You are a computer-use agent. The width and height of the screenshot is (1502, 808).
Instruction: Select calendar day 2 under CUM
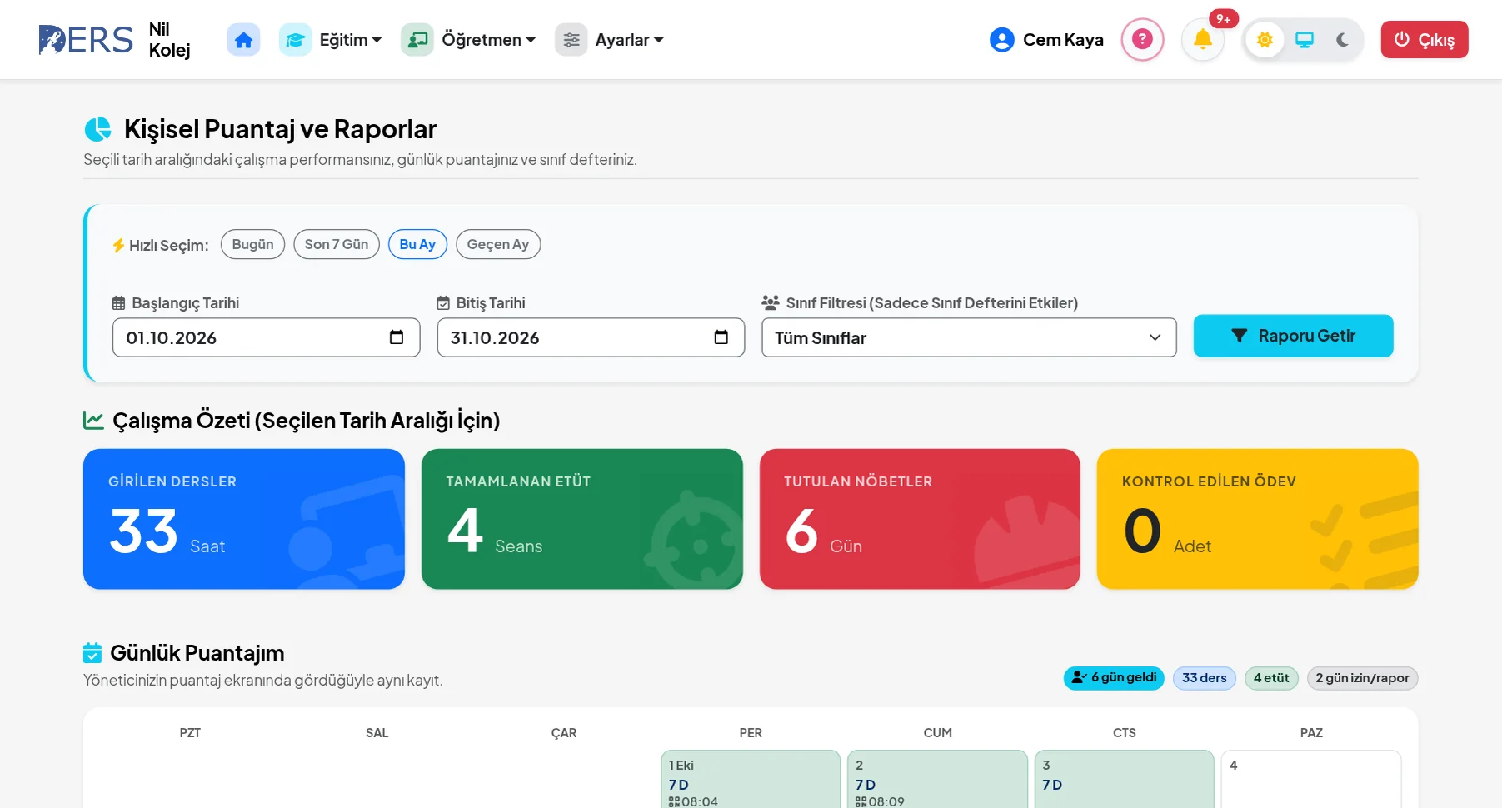pos(937,780)
